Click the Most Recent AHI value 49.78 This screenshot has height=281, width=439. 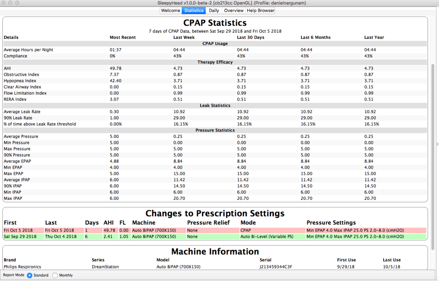116,68
